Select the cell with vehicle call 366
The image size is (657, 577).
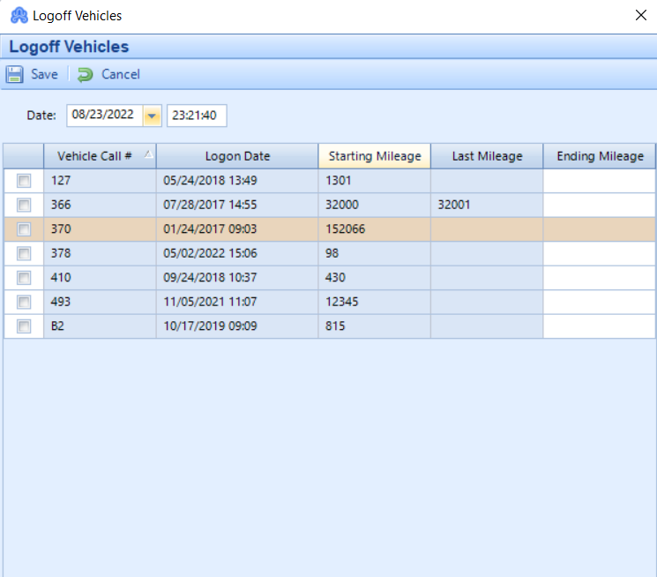point(100,205)
